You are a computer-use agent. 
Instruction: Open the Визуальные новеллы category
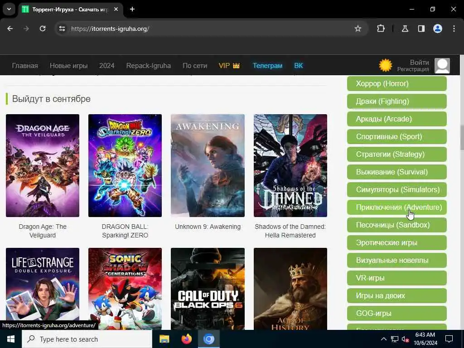[x=396, y=261]
